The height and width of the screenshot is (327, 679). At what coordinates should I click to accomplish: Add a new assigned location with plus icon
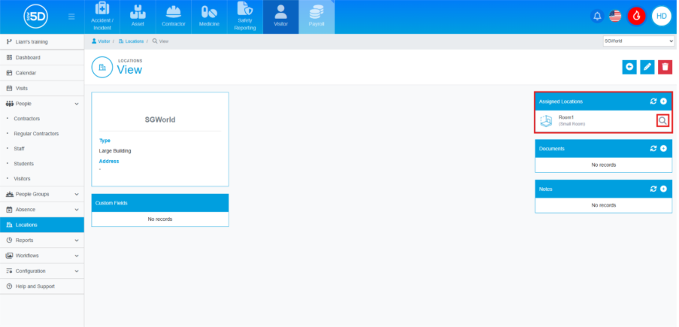(x=664, y=101)
